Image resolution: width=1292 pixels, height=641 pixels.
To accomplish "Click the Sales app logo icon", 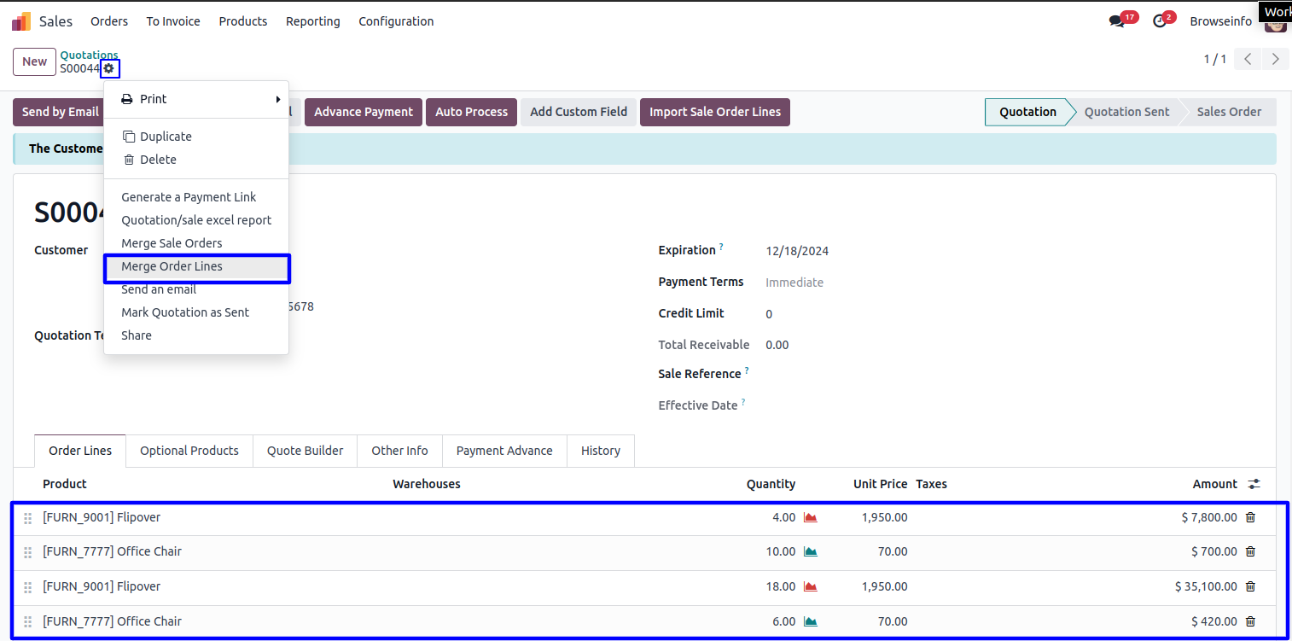I will coord(21,21).
